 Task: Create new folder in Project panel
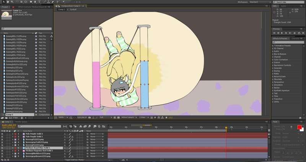pos(7,118)
